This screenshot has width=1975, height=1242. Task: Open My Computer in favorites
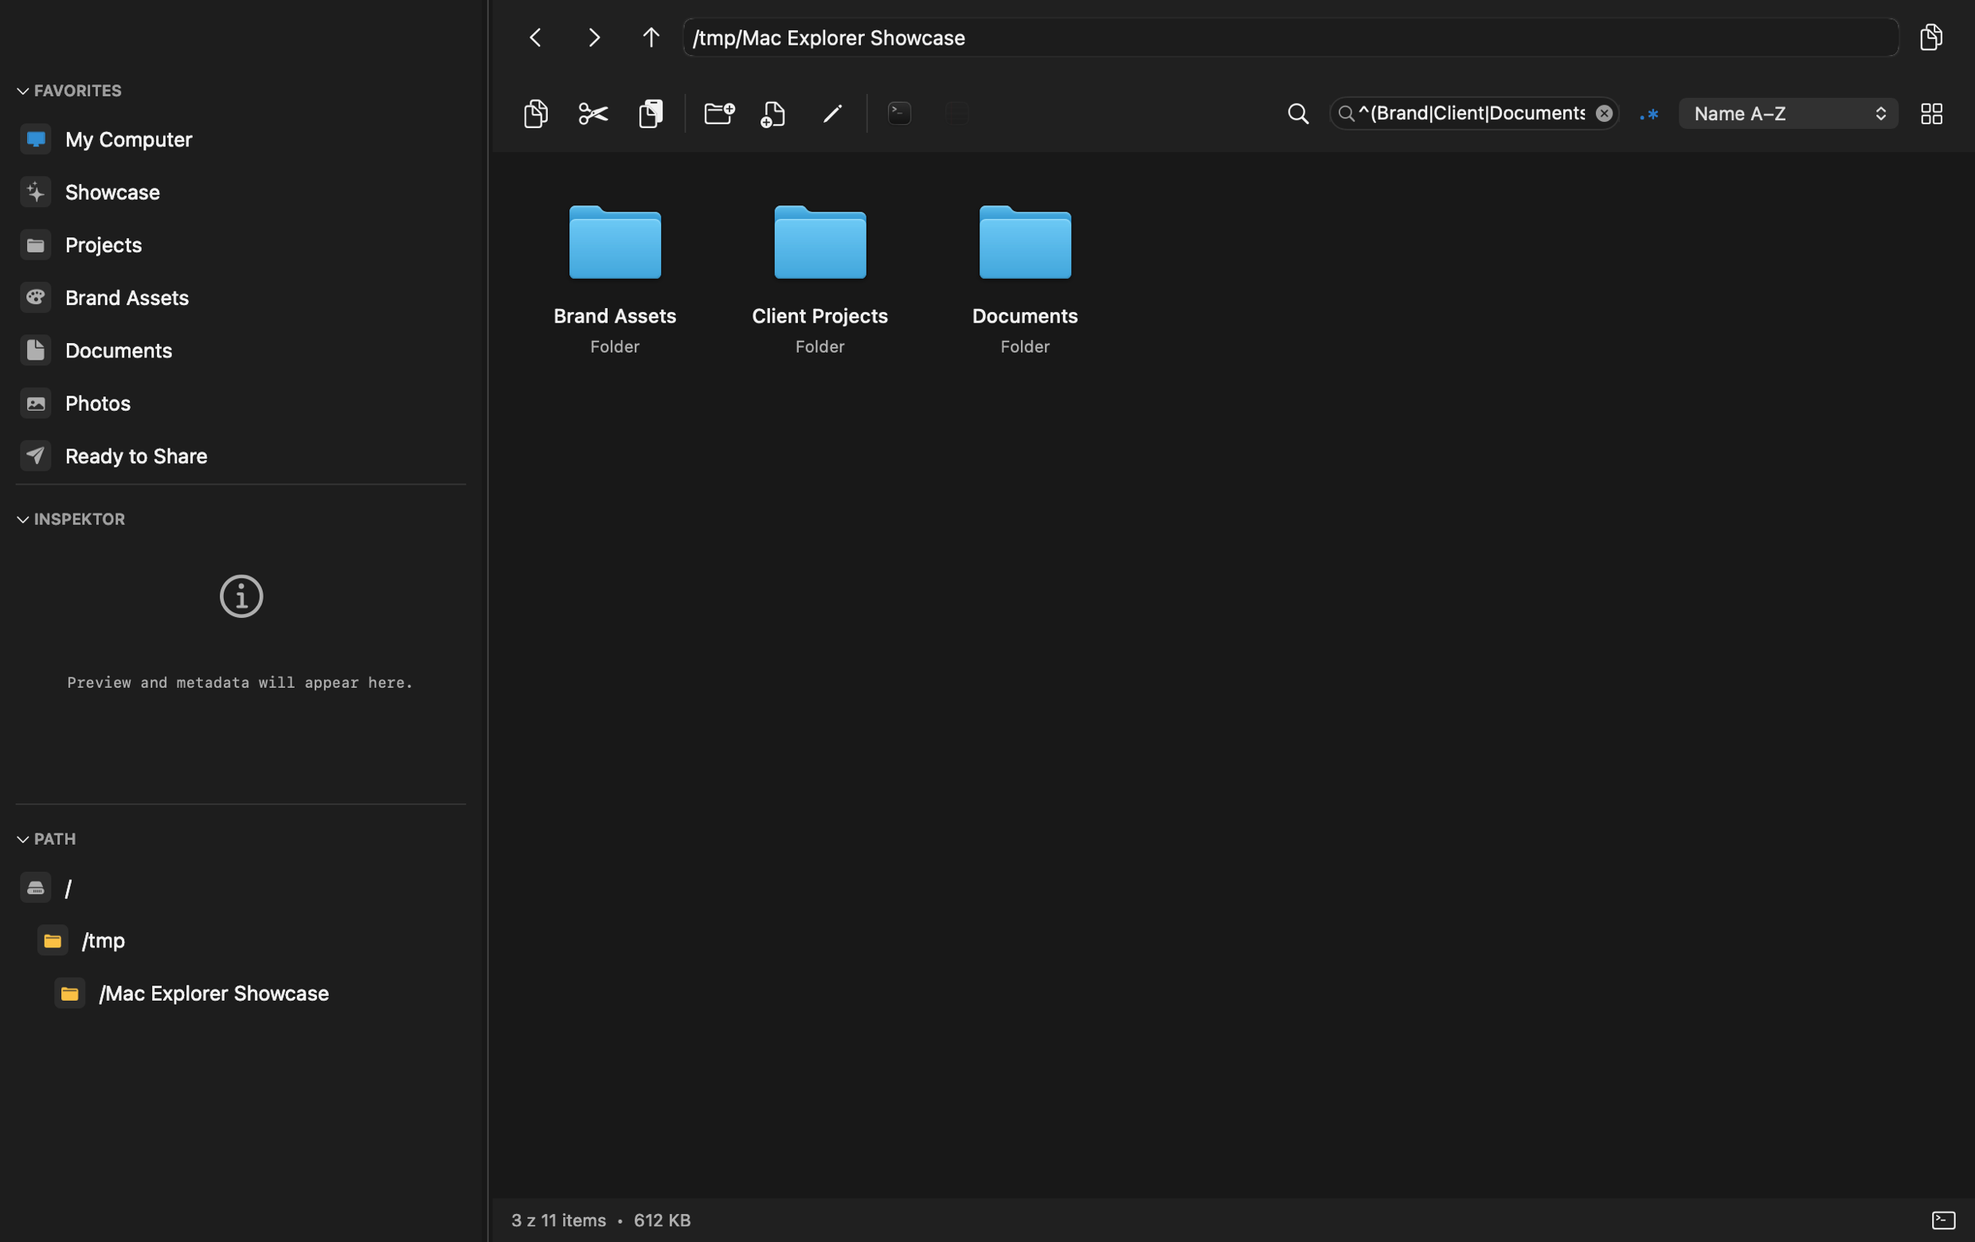click(128, 139)
